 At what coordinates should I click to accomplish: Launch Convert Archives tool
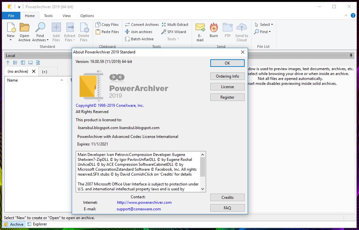[x=142, y=25]
